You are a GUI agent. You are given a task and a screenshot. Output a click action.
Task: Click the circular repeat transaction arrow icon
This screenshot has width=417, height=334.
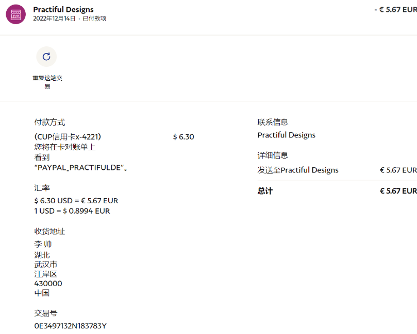[x=46, y=57]
